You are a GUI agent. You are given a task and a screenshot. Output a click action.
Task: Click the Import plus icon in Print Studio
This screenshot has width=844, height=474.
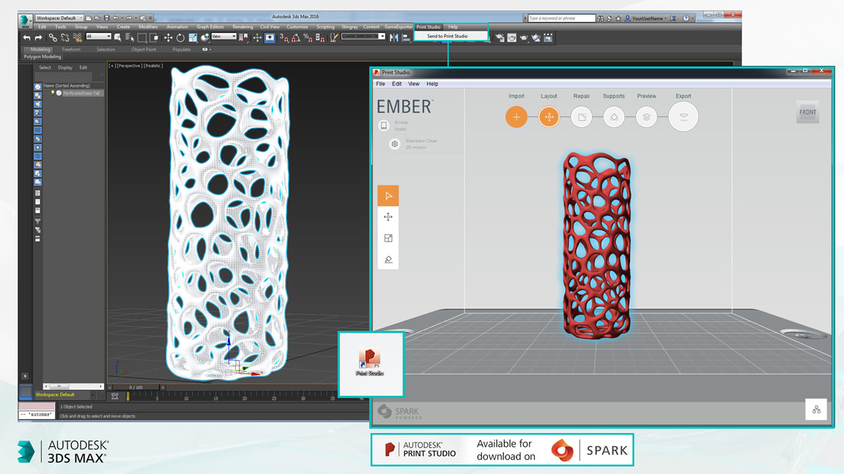coord(516,116)
